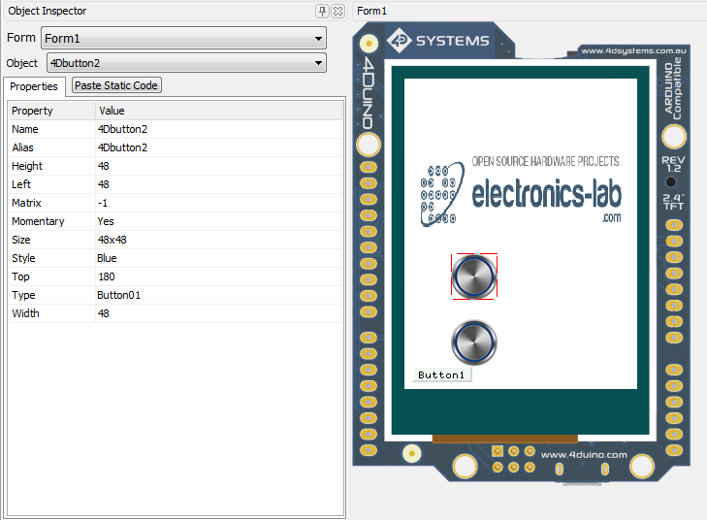Select the Style property label
Viewport: 707px width, 520px height.
[23, 258]
